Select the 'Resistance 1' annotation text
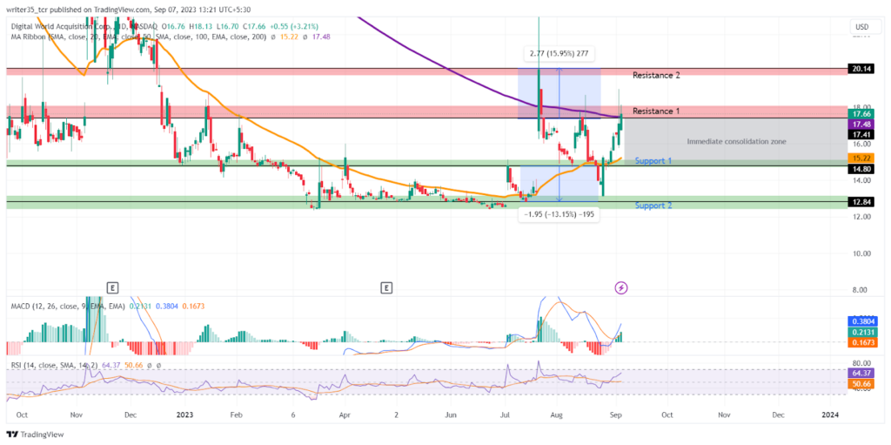 click(656, 111)
